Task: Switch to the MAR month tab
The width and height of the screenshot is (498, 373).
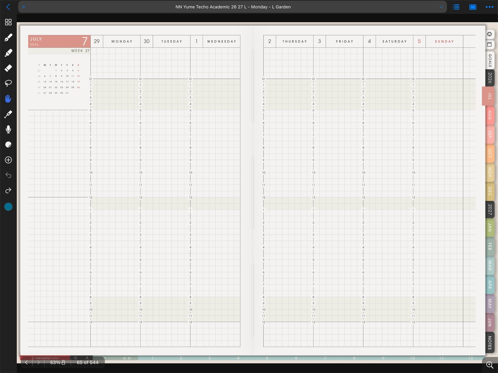Action: pyautogui.click(x=490, y=266)
